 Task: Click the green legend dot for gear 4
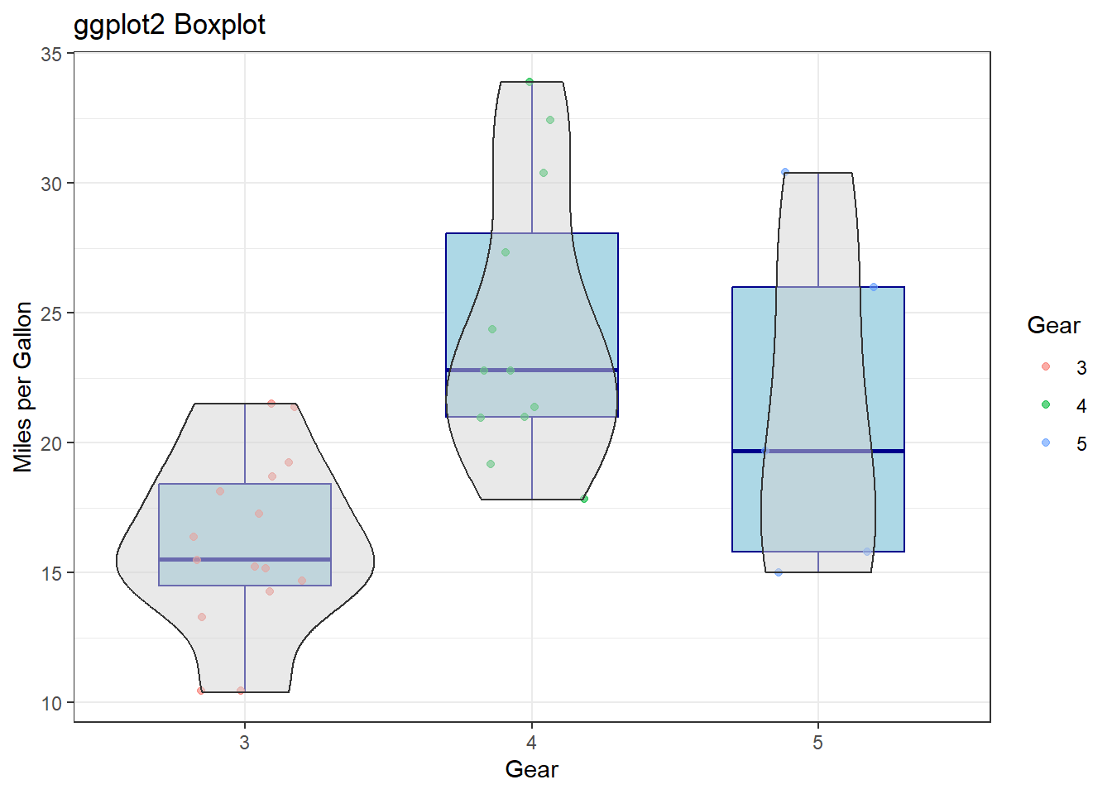1046,404
